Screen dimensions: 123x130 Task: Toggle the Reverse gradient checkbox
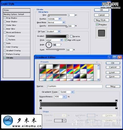click(x=71, y=36)
